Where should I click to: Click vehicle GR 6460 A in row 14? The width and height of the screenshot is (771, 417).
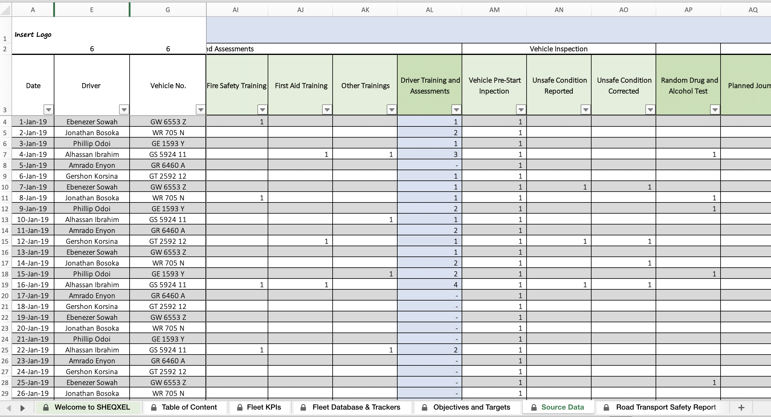tap(168, 230)
